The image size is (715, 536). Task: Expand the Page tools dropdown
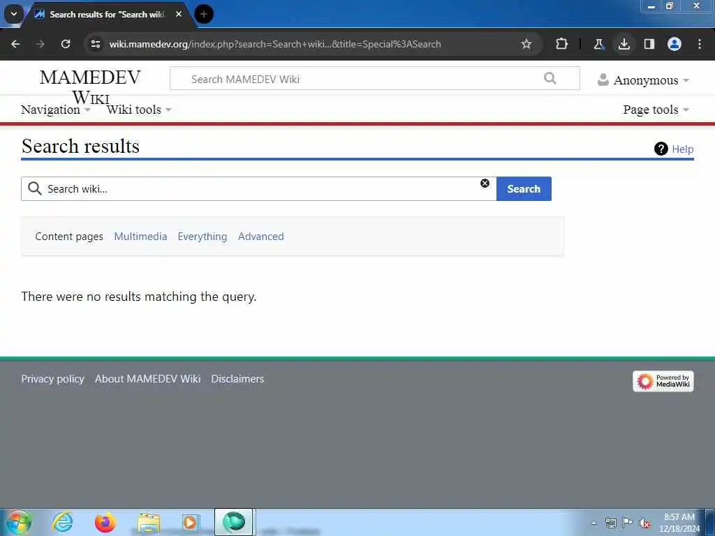point(656,110)
